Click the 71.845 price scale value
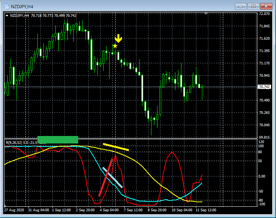Viewport: 276px width, 218px height. [264, 26]
